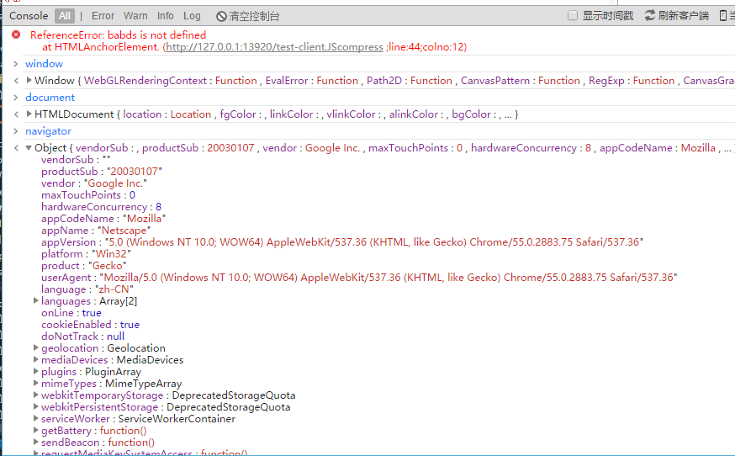Image resolution: width=735 pixels, height=456 pixels.
Task: Switch to the Info filter tab
Action: (x=166, y=16)
